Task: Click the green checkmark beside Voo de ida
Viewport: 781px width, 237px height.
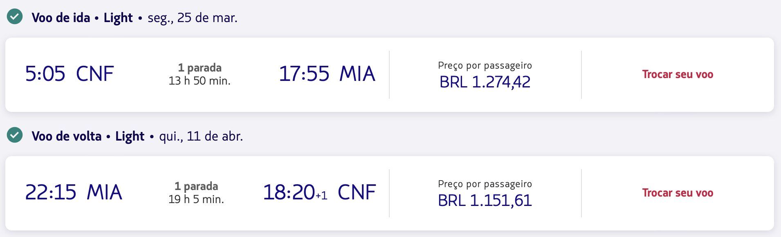Action: pos(15,17)
